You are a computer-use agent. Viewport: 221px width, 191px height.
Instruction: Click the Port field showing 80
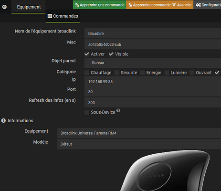153,92
